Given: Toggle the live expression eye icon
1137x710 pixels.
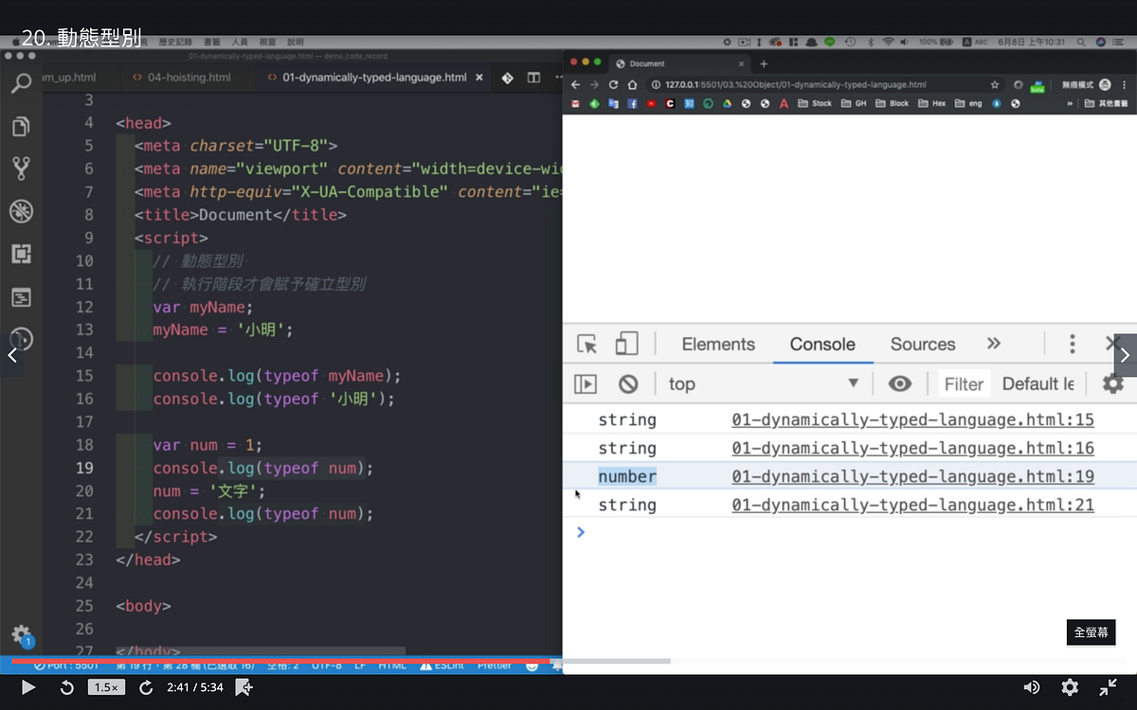Looking at the screenshot, I should pyautogui.click(x=899, y=383).
